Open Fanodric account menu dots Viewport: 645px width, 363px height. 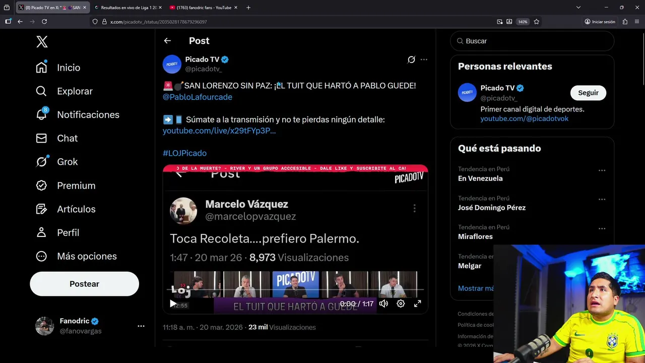(x=141, y=326)
